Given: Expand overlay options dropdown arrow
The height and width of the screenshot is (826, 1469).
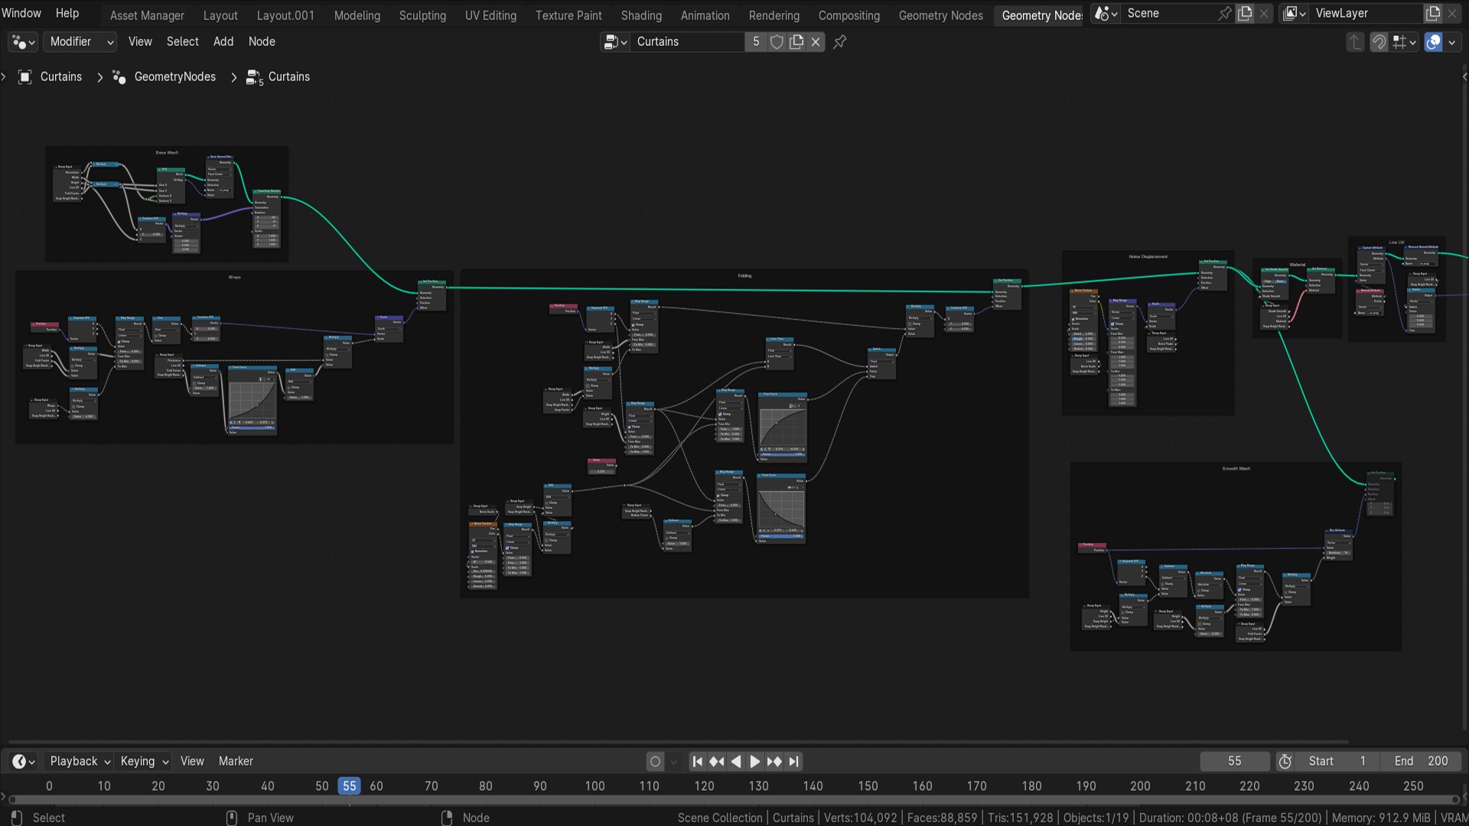Looking at the screenshot, I should pos(1451,42).
